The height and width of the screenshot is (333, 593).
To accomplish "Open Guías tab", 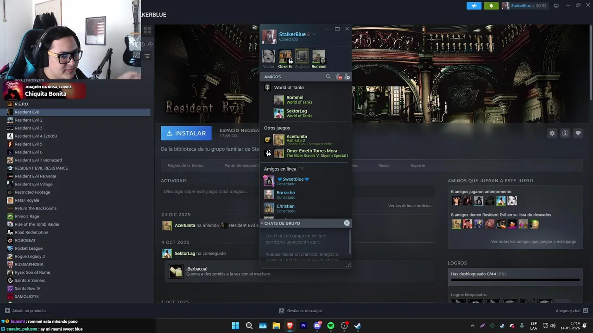I will (x=384, y=165).
